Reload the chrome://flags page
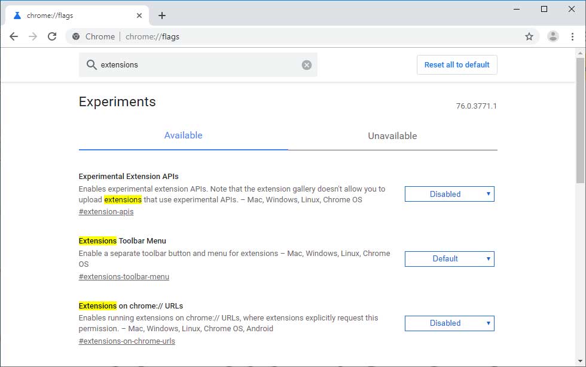586x367 pixels. 52,36
